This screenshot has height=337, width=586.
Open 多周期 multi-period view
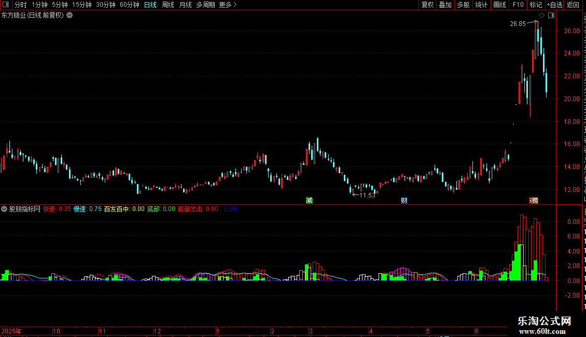(205, 5)
